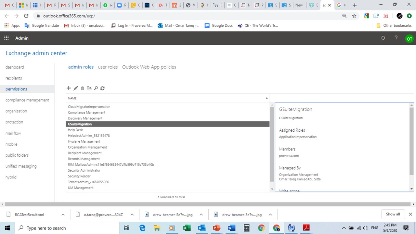Viewport: 416px width, 234px height.
Task: Open compliance management in left navigation
Action: [x=27, y=100]
